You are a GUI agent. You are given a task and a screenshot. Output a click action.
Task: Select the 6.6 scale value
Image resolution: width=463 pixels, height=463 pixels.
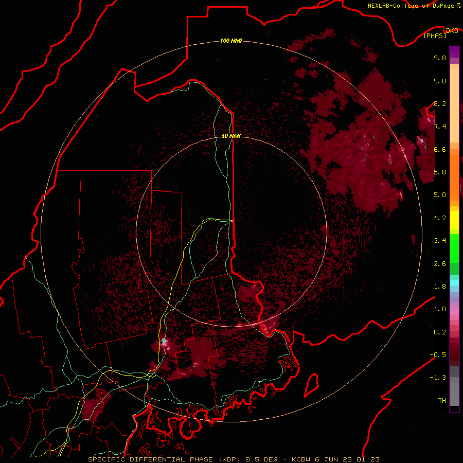pos(440,149)
